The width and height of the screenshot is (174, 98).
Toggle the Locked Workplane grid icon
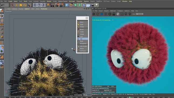tap(2, 62)
